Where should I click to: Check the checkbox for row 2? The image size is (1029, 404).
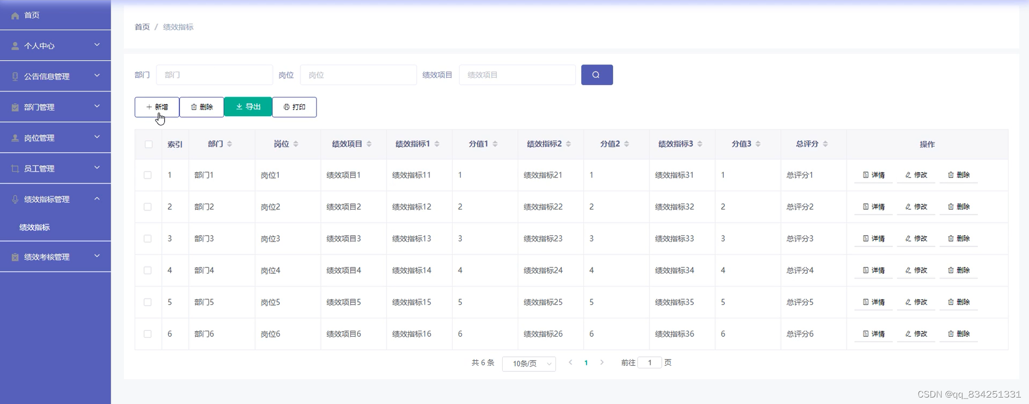[x=147, y=207]
